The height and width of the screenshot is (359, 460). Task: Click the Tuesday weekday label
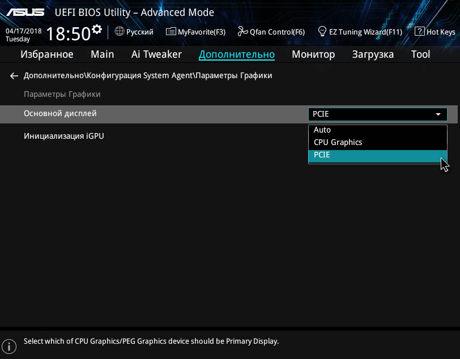18,39
